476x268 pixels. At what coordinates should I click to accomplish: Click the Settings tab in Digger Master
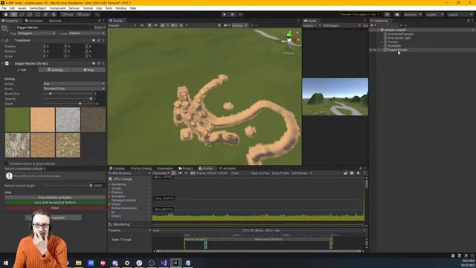[55, 70]
